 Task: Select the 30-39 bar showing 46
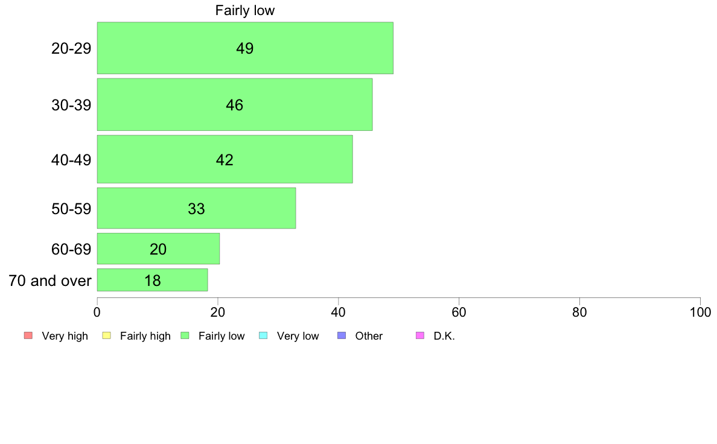click(235, 105)
